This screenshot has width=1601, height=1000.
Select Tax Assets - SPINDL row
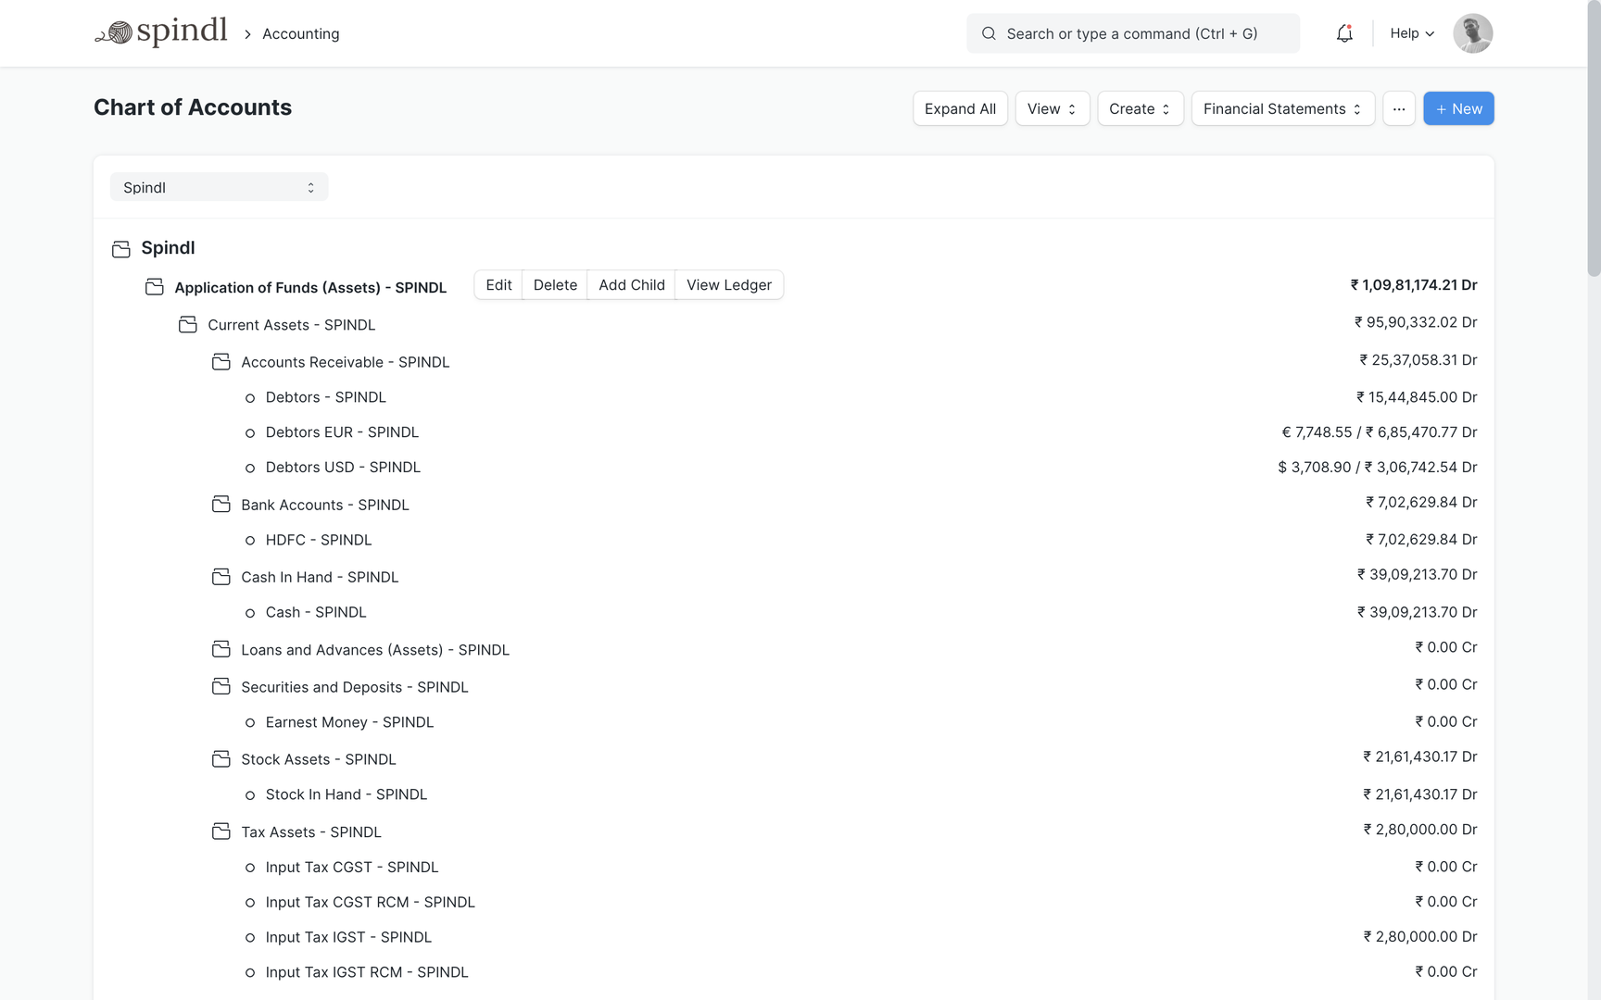[x=310, y=832]
